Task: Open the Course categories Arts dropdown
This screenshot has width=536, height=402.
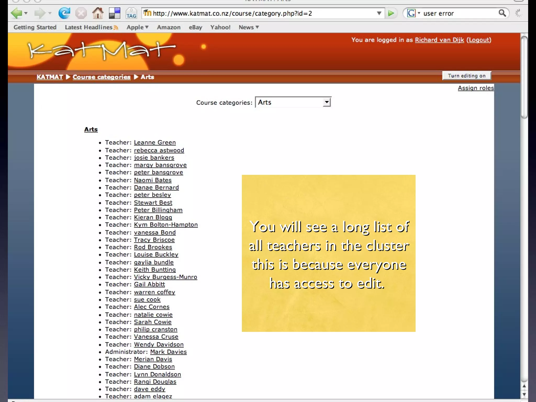Action: [x=293, y=102]
